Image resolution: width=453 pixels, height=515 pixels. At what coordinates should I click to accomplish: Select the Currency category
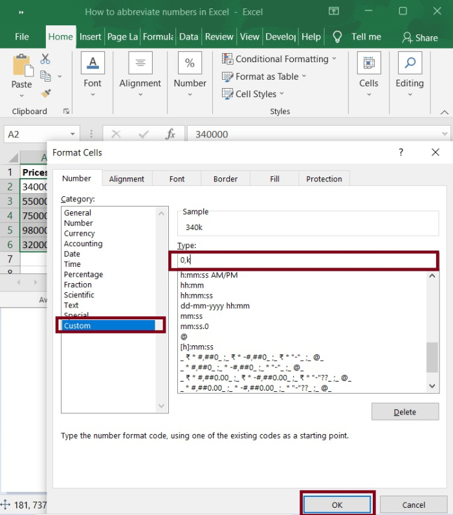pos(80,233)
